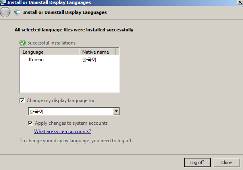Click the globe display languages icon

[17, 12]
